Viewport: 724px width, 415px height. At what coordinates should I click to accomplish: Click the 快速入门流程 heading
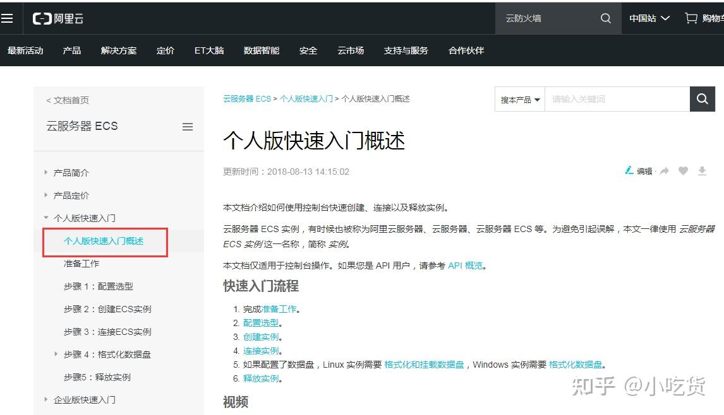(261, 286)
